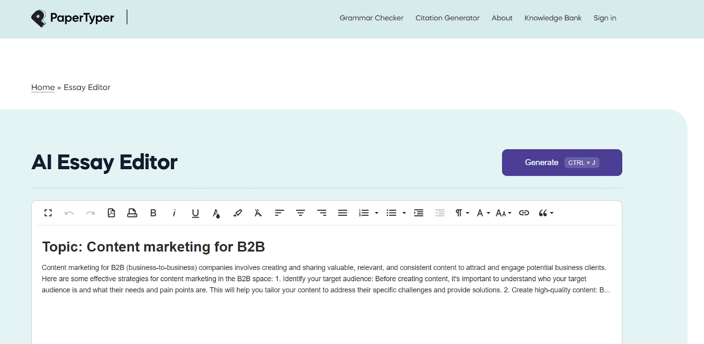Increase paragraph indent
704x344 pixels.
(x=419, y=213)
